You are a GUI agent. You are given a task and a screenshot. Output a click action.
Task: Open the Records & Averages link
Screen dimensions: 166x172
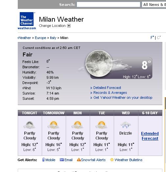(110, 93)
